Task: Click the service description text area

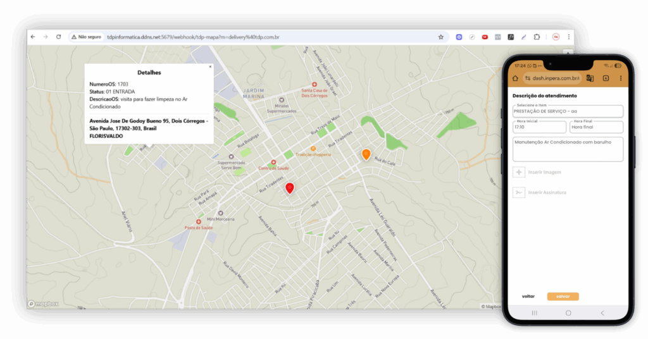Action: pyautogui.click(x=568, y=149)
